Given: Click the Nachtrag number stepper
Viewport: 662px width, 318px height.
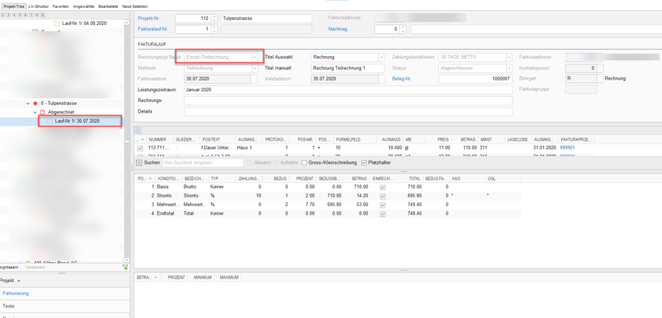Looking at the screenshot, I should 403,29.
